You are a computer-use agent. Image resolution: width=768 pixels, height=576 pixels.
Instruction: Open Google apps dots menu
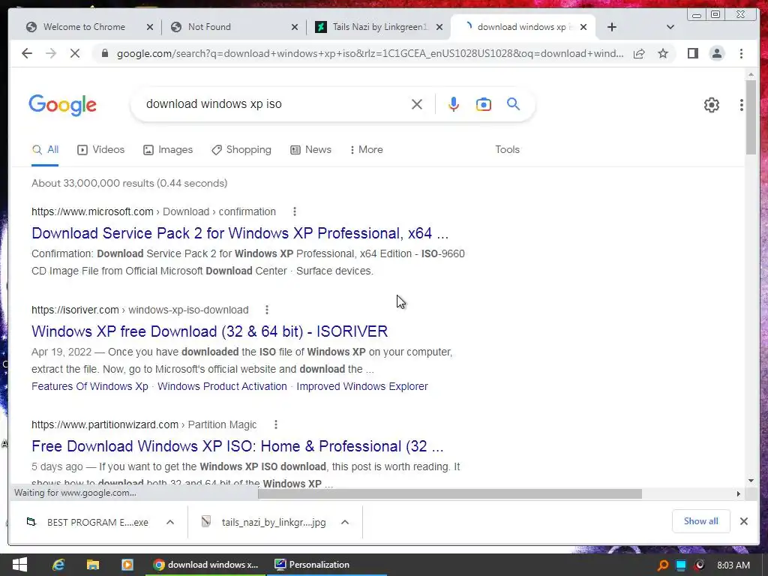pos(742,105)
